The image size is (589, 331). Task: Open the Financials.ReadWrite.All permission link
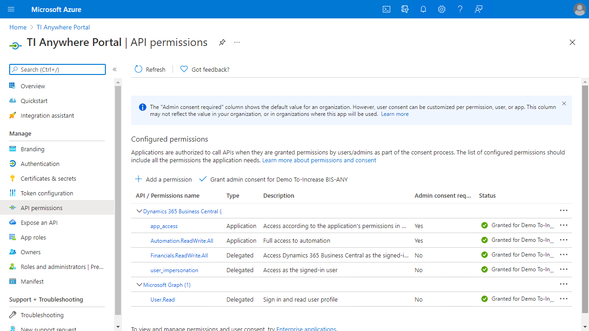179,255
